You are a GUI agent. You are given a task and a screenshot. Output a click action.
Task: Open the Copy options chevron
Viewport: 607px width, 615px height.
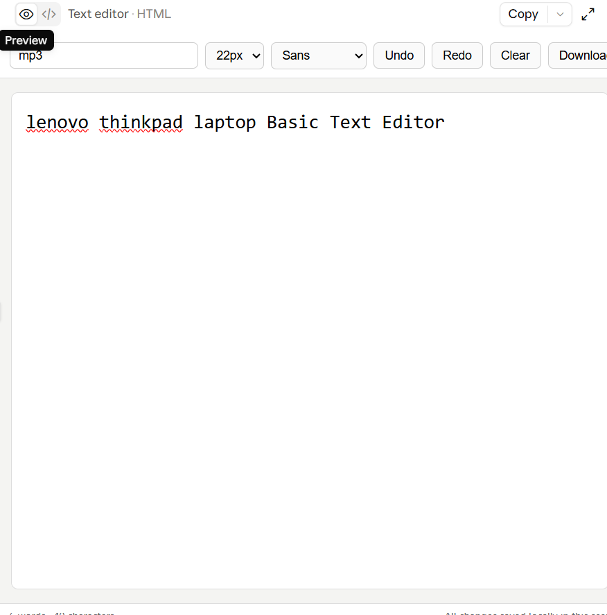pyautogui.click(x=560, y=15)
